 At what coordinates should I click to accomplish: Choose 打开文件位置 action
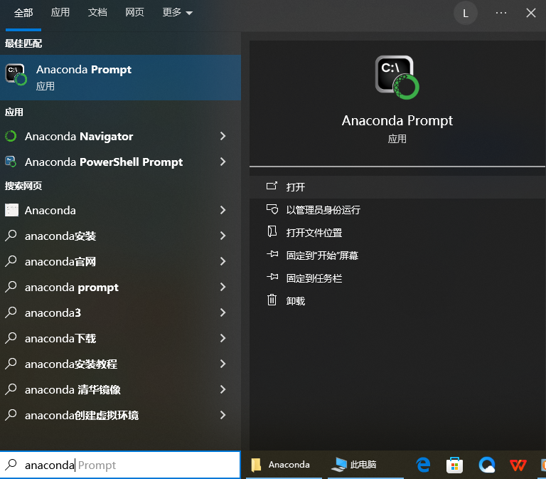coord(397,233)
